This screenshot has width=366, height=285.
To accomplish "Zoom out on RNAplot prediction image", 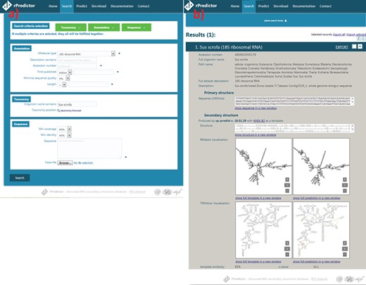I will point(345,191).
